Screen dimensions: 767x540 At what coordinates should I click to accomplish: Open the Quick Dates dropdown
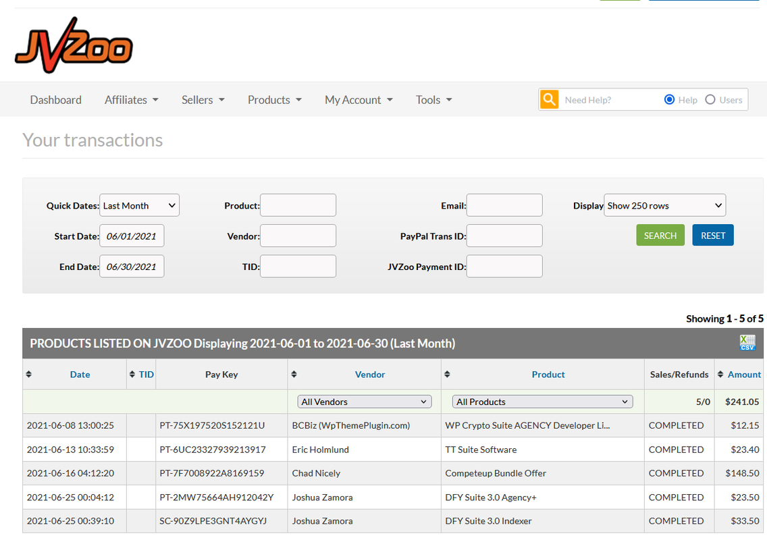click(x=139, y=205)
